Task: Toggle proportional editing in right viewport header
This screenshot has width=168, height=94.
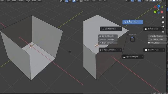Action: (140, 1)
